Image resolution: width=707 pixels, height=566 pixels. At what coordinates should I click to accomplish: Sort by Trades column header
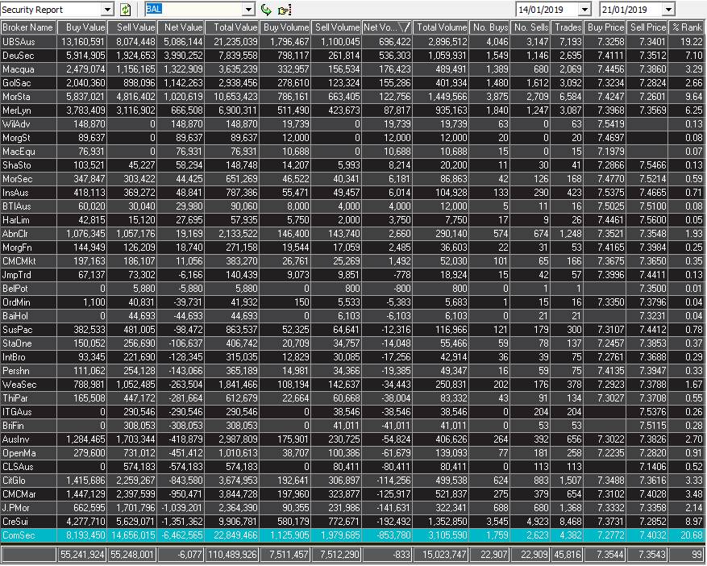tap(567, 27)
